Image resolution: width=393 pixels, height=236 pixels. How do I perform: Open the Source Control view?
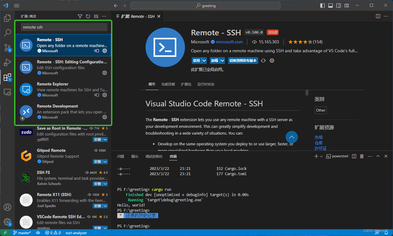[x=7, y=48]
